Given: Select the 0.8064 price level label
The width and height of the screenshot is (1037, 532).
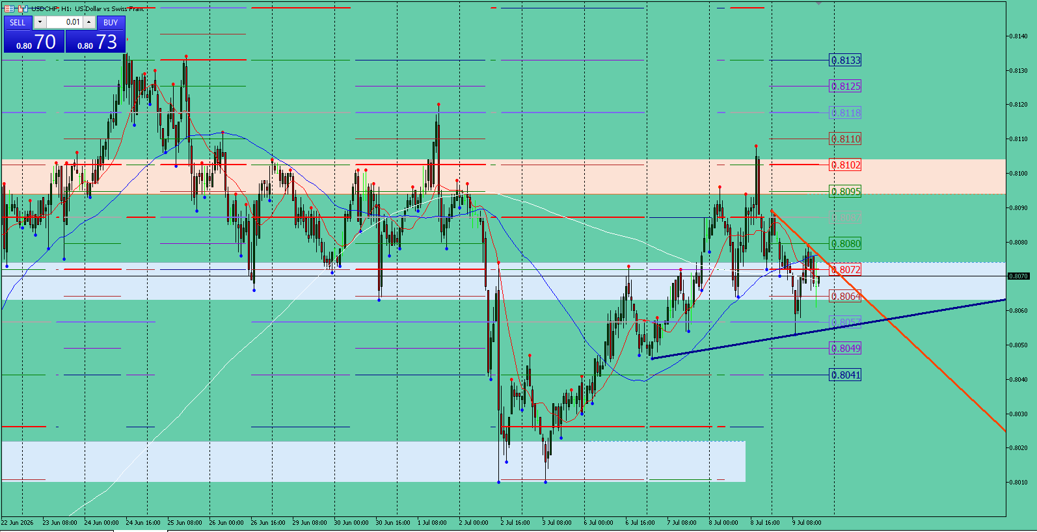Looking at the screenshot, I should [845, 297].
